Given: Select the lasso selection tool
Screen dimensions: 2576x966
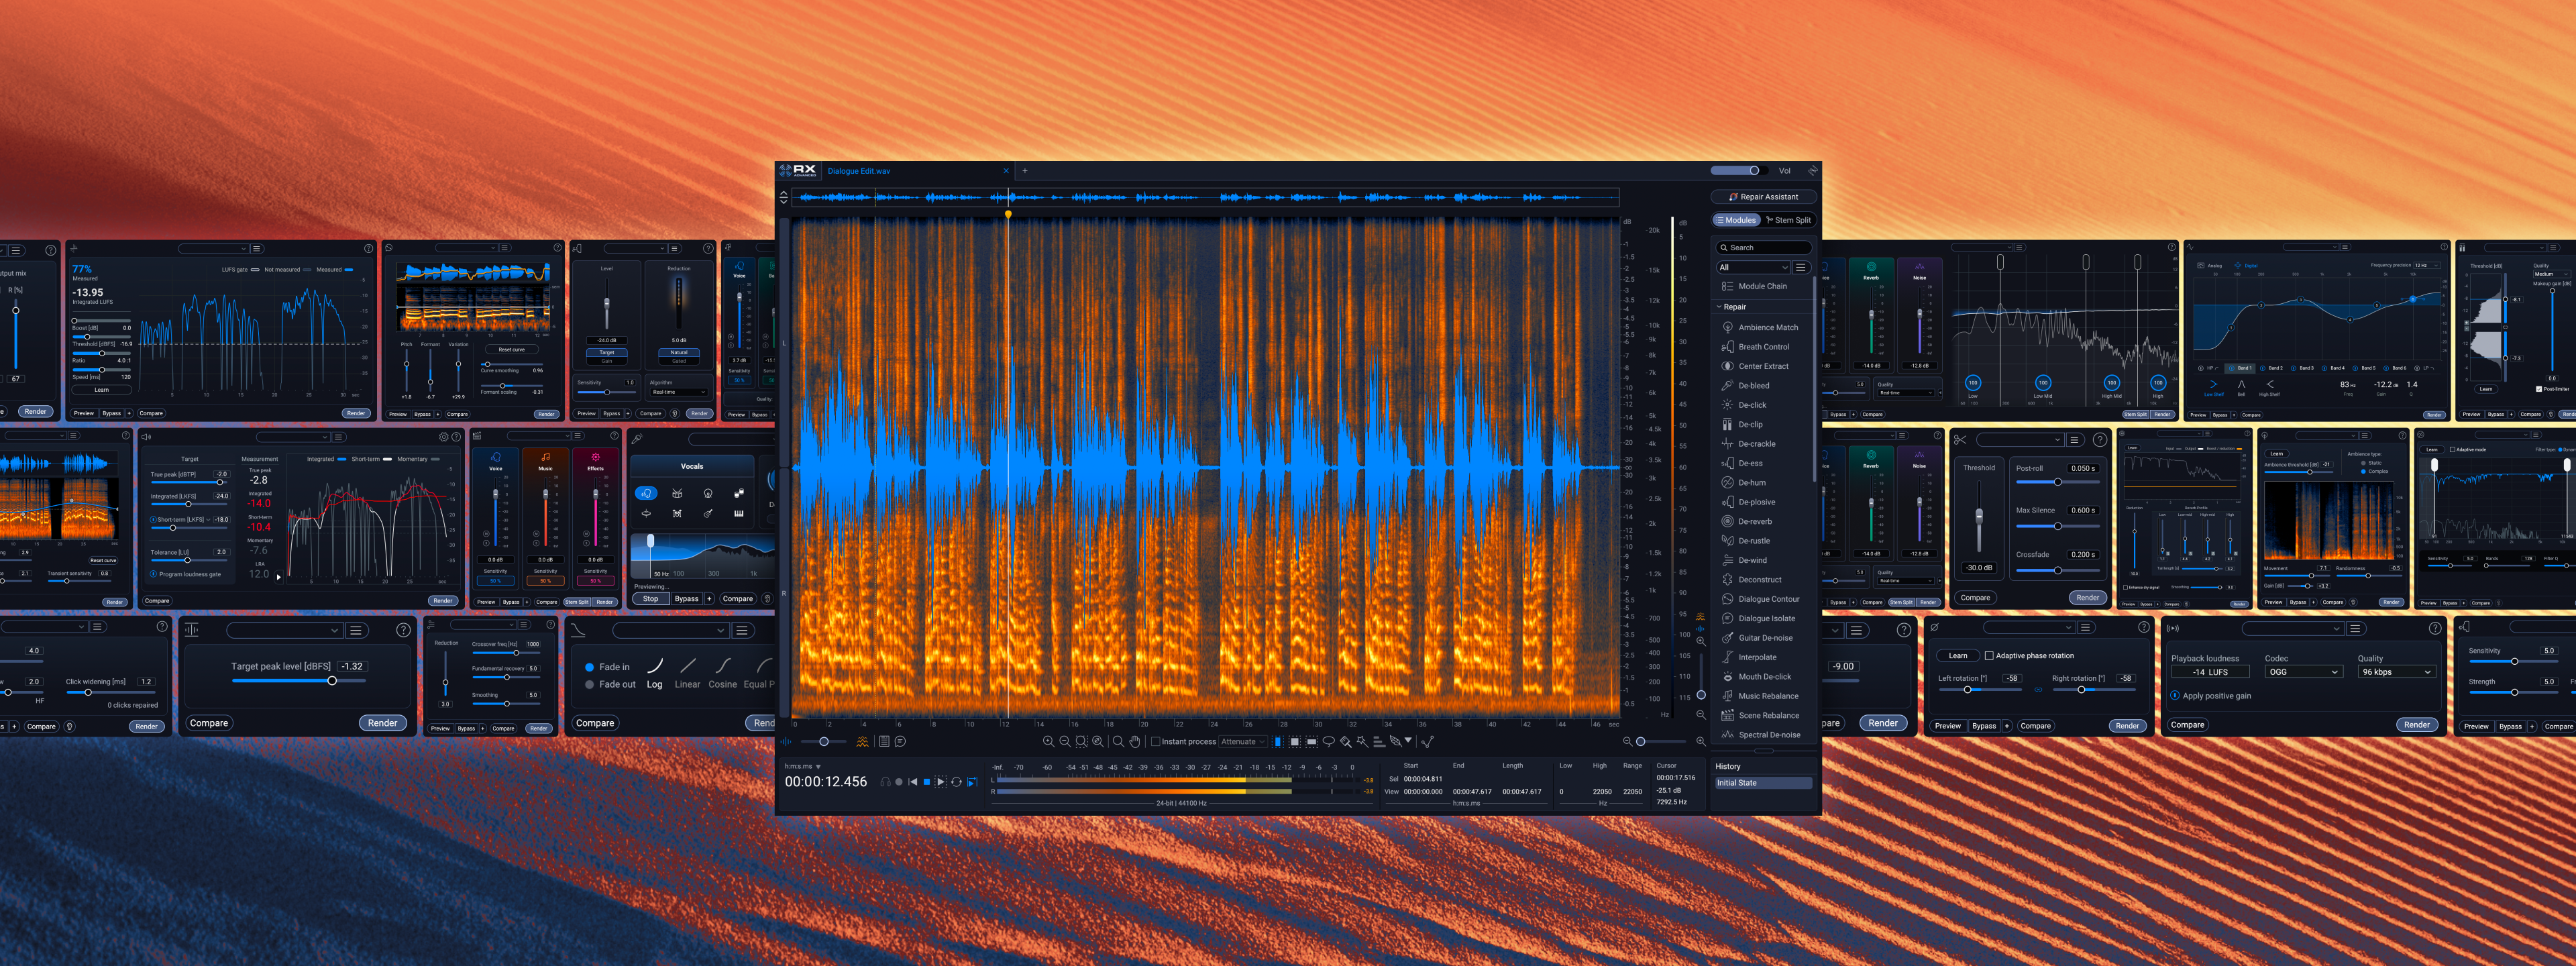Looking at the screenshot, I should click(1329, 741).
